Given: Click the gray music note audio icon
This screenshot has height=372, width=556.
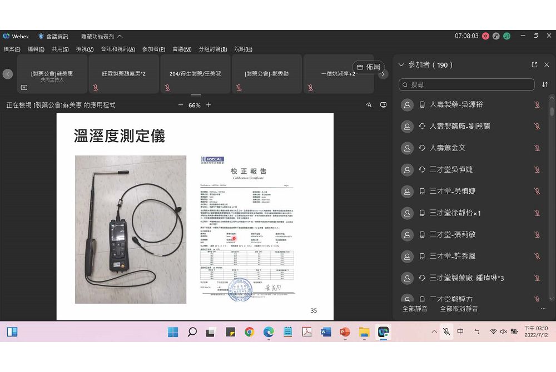Looking at the screenshot, I should [496, 36].
